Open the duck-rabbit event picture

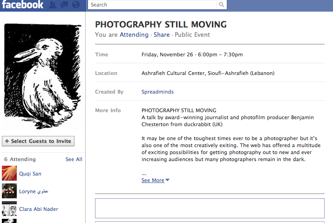click(x=43, y=76)
